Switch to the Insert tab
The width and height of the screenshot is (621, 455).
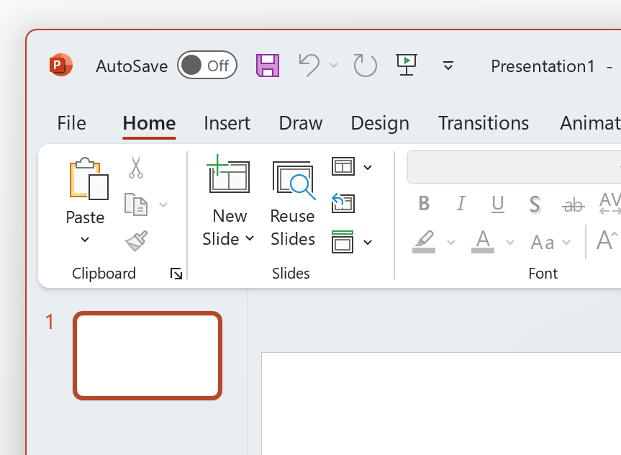[x=227, y=123]
